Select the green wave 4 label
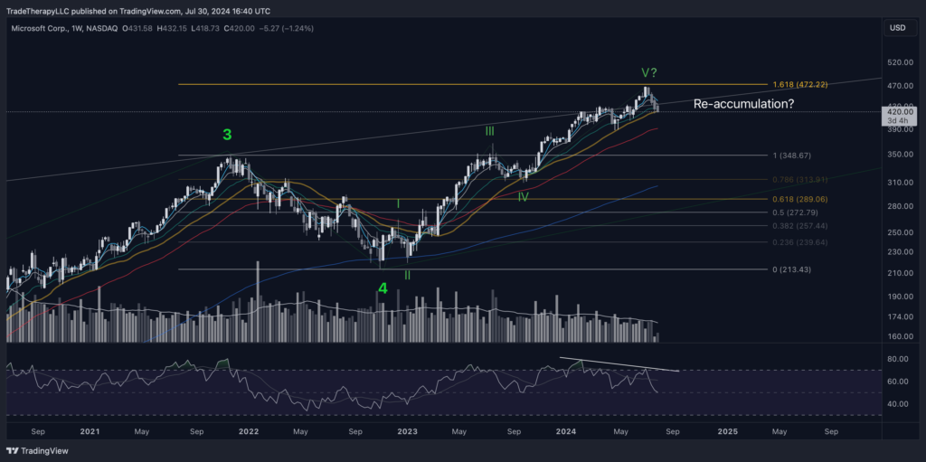This screenshot has width=926, height=462. tap(383, 288)
